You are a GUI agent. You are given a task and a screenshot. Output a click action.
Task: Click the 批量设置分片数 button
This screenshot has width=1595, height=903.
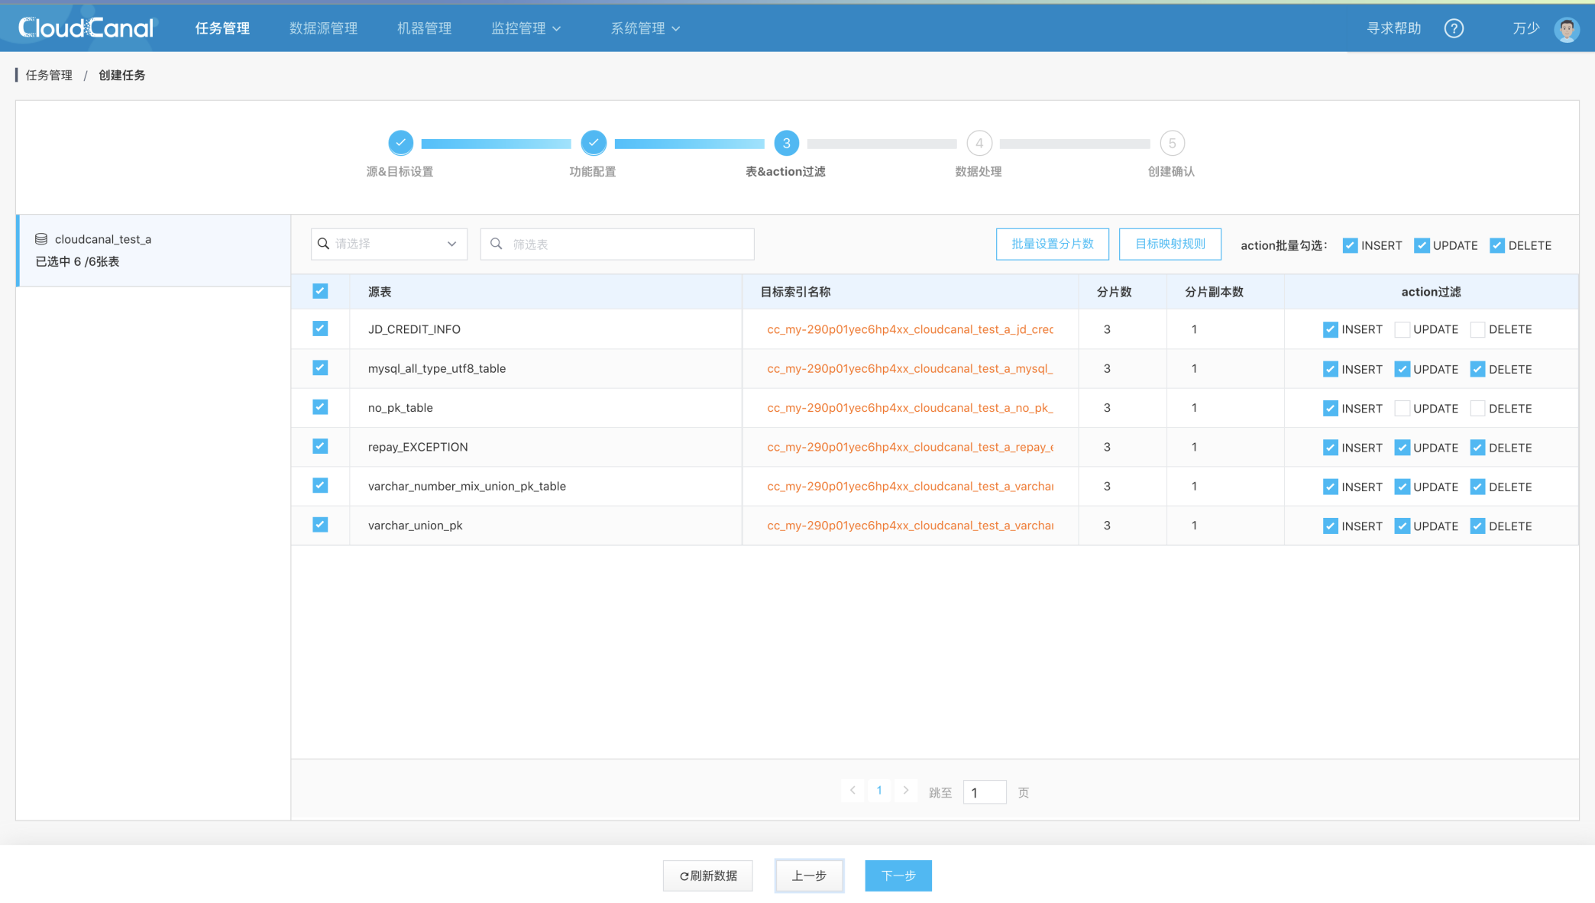click(x=1053, y=244)
